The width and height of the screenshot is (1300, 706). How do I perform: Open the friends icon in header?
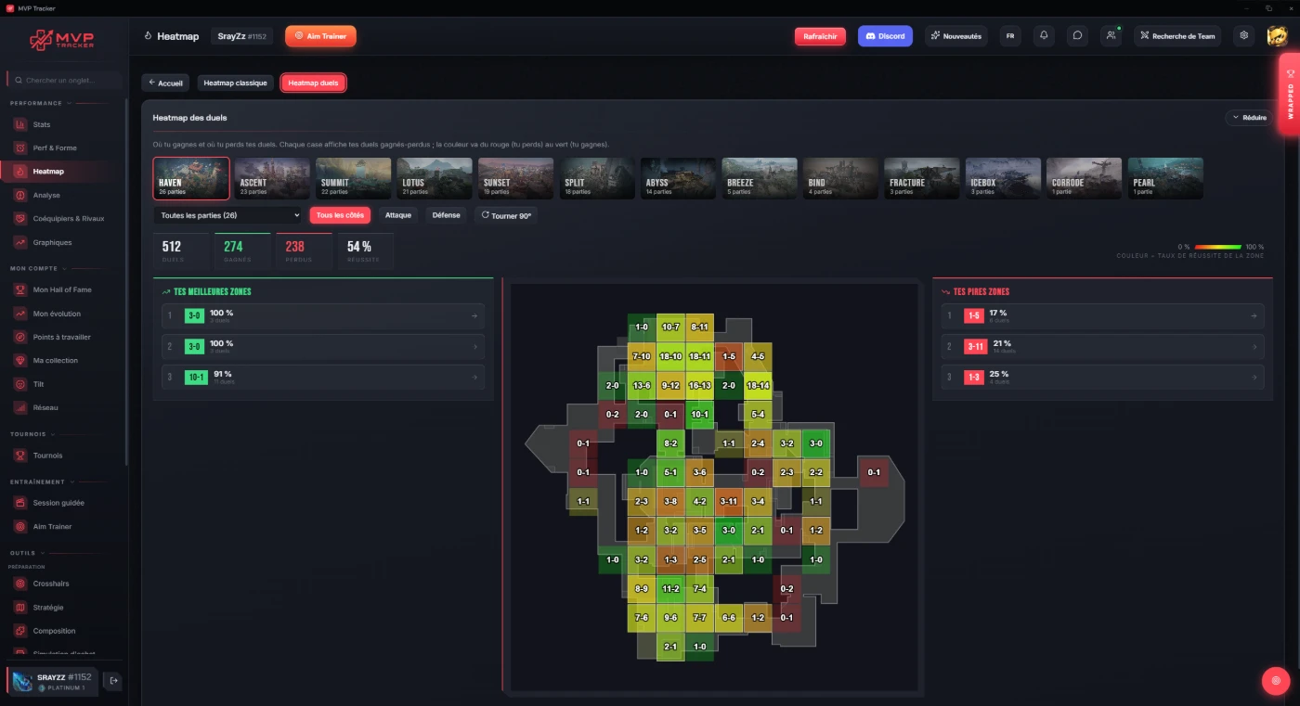[x=1111, y=36]
